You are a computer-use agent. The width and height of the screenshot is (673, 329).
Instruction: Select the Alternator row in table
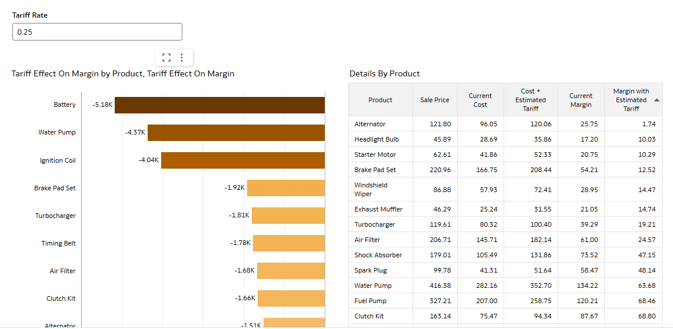[370, 124]
